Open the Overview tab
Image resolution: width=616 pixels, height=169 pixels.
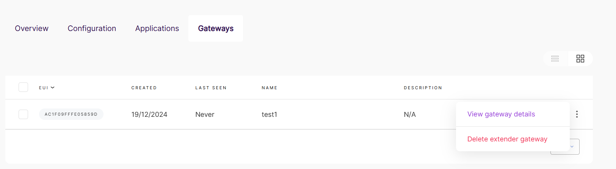click(32, 28)
